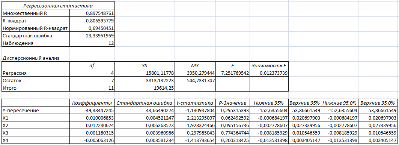The width and height of the screenshot is (399, 145).
Task: Click the 'Верхние 95%' column header
Action: pos(305,103)
